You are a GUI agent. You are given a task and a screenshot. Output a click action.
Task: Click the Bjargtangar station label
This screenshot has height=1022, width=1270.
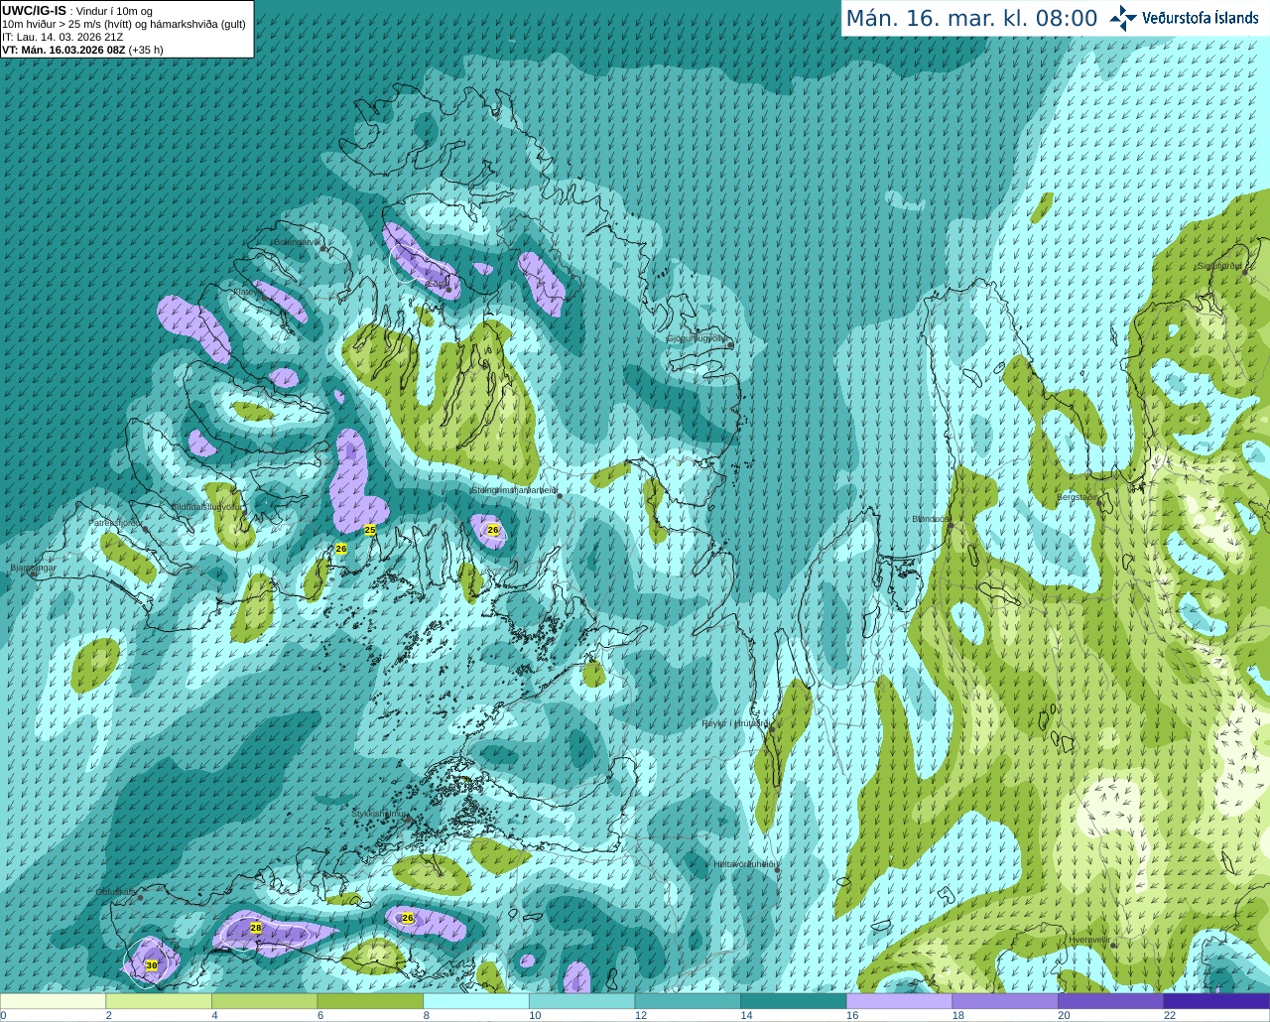click(33, 568)
